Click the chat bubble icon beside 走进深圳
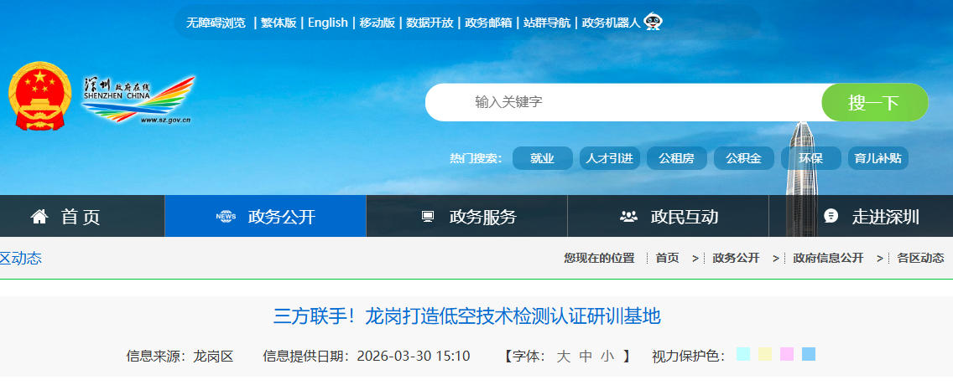Viewport: 953px width, 385px height. [x=831, y=217]
